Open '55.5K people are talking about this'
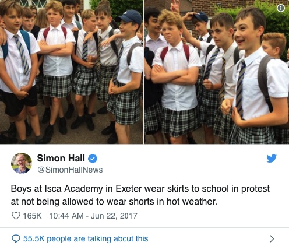 86,238
